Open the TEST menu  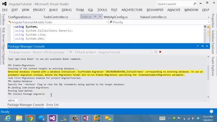[x=114, y=10]
